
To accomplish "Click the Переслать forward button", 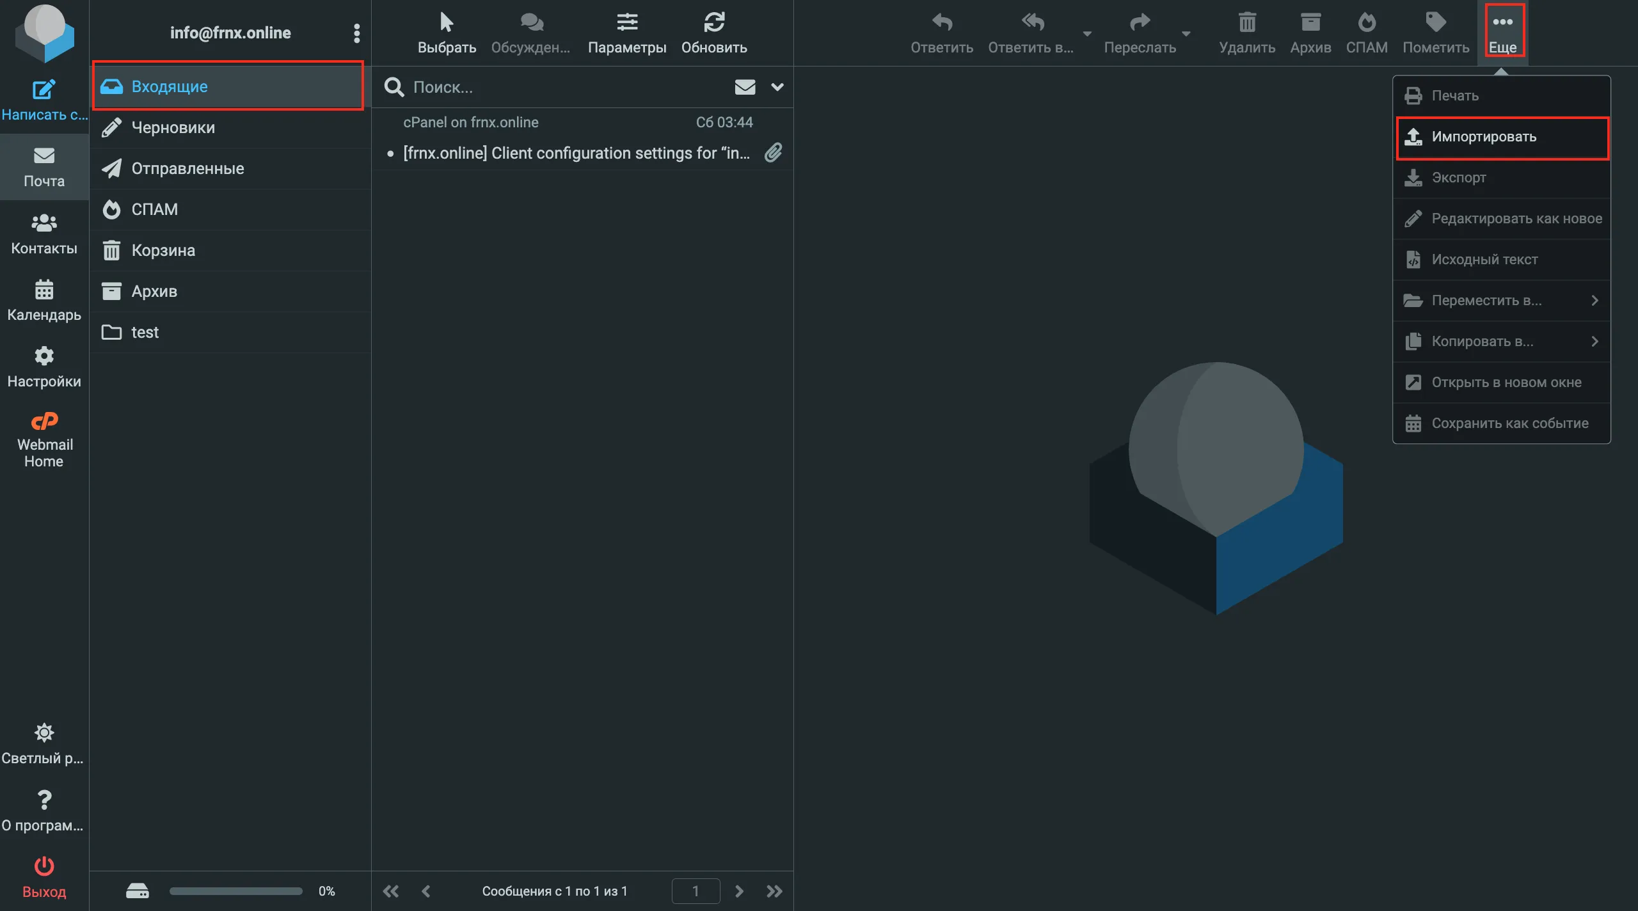I will click(x=1140, y=33).
